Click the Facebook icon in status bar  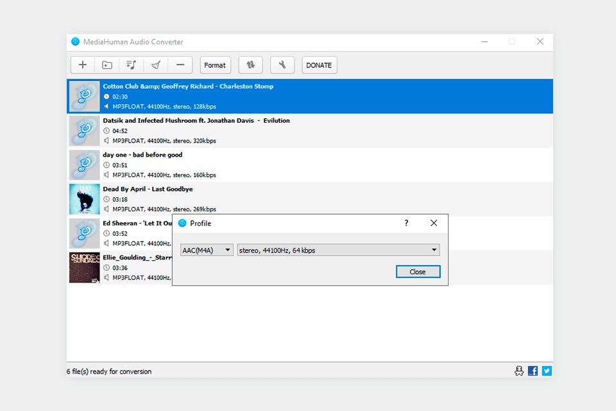click(533, 371)
